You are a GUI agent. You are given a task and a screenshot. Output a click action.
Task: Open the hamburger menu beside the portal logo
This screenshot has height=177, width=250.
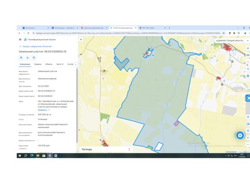tap(20, 39)
